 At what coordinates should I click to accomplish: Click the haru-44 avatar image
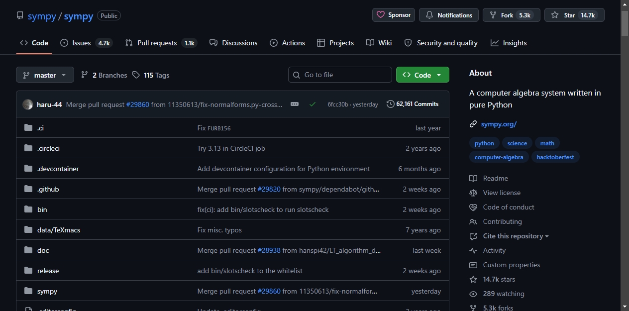point(28,104)
